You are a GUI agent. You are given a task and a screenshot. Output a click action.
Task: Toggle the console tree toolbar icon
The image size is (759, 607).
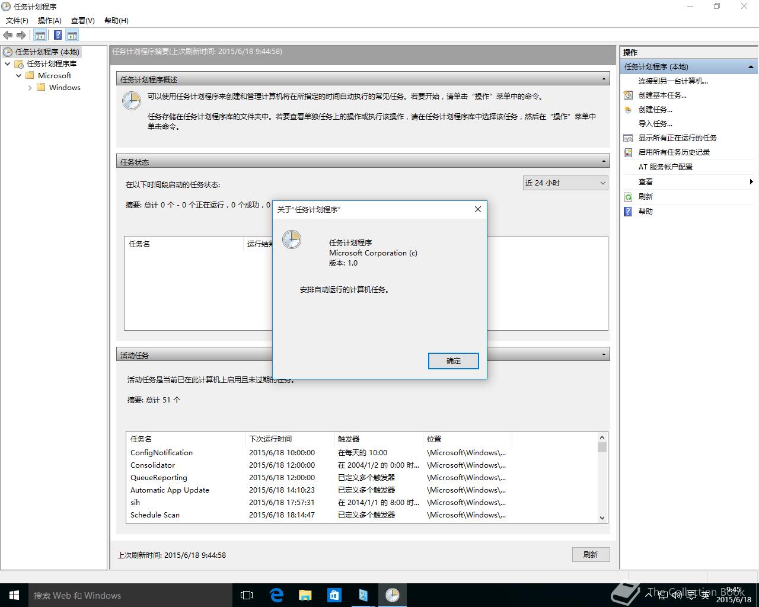coord(40,36)
